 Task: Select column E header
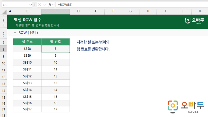tap(96, 11)
